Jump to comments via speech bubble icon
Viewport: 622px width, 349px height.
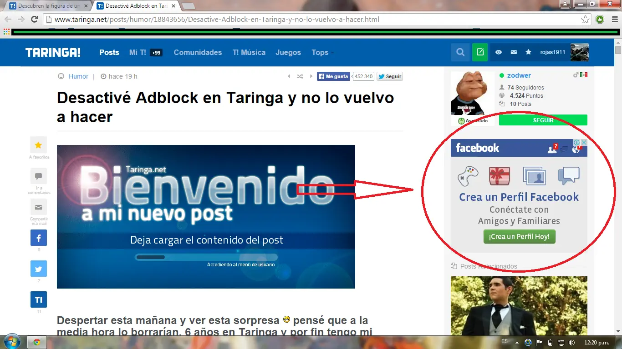coord(38,176)
